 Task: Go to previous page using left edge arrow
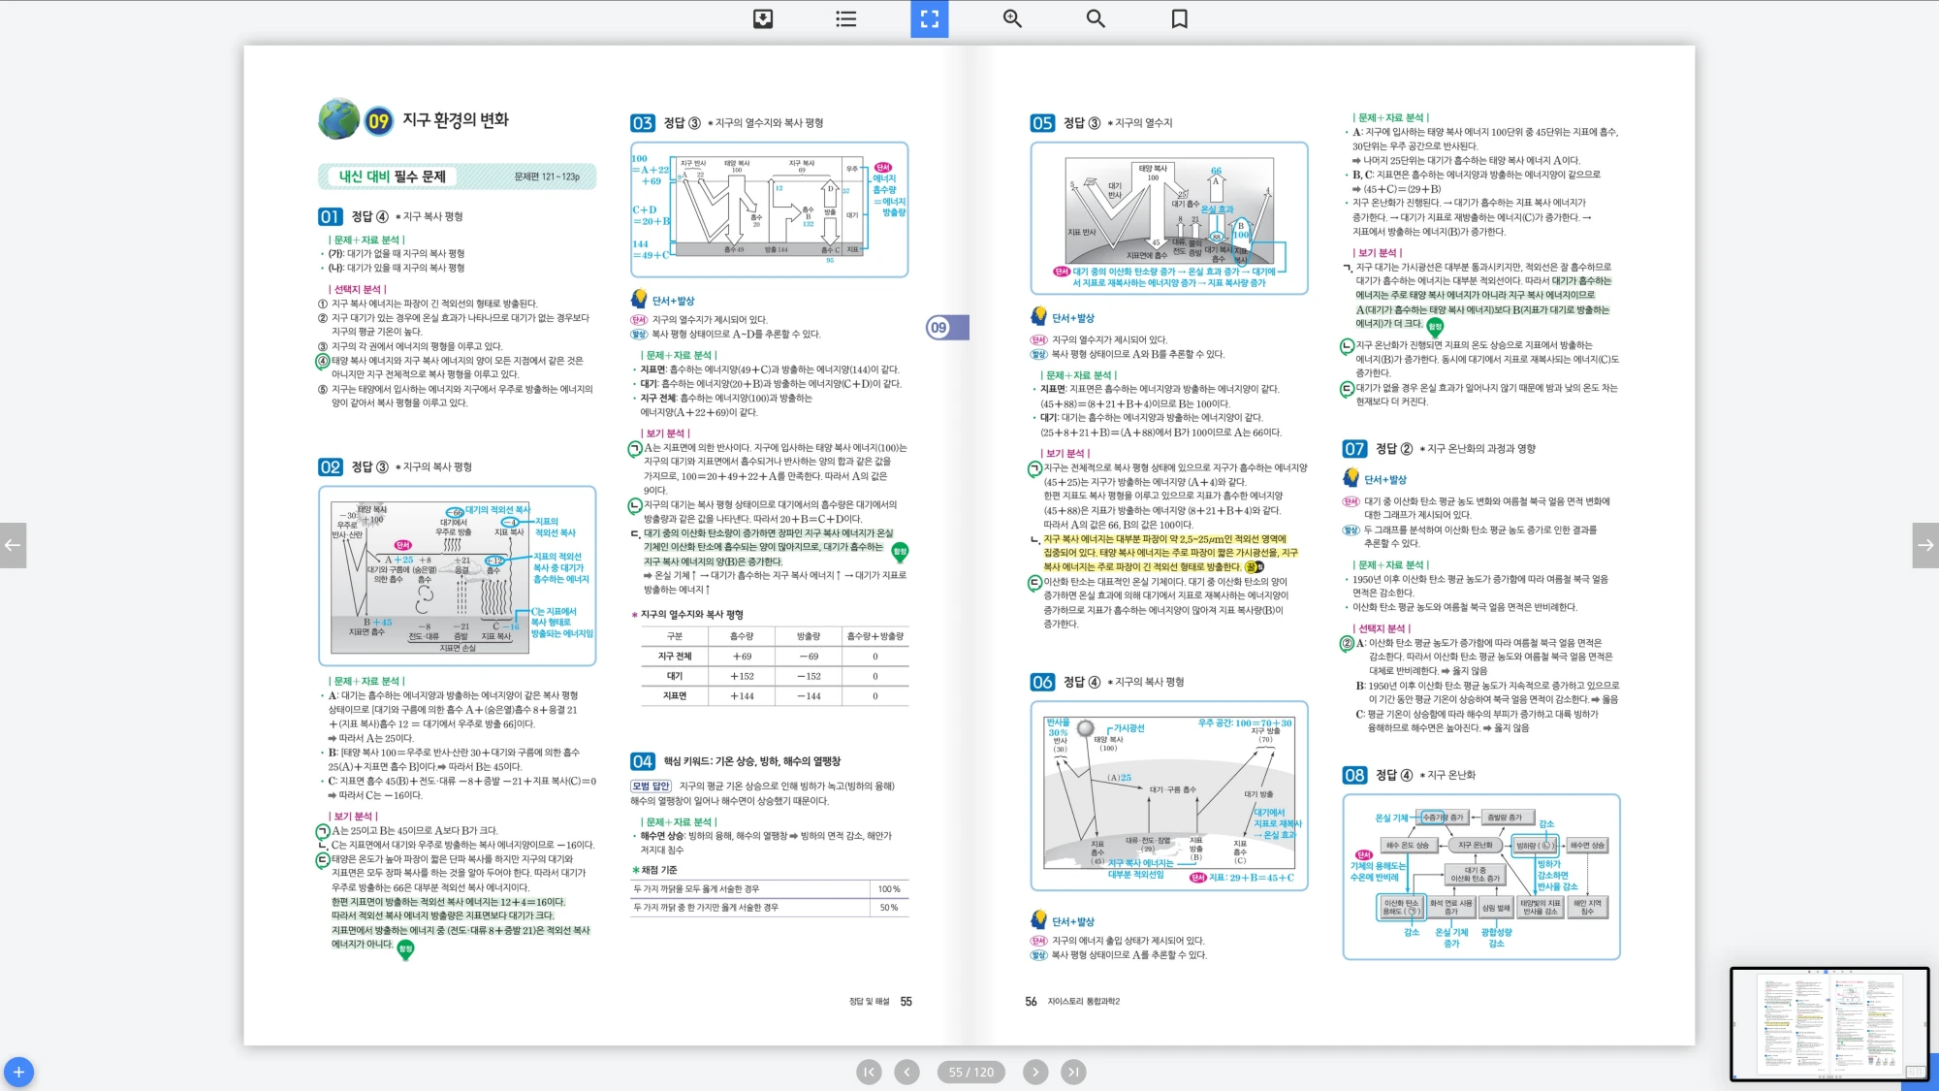13,545
